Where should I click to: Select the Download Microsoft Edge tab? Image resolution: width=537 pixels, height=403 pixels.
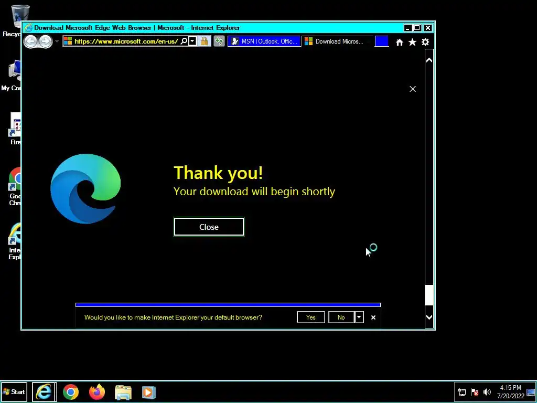click(x=337, y=41)
